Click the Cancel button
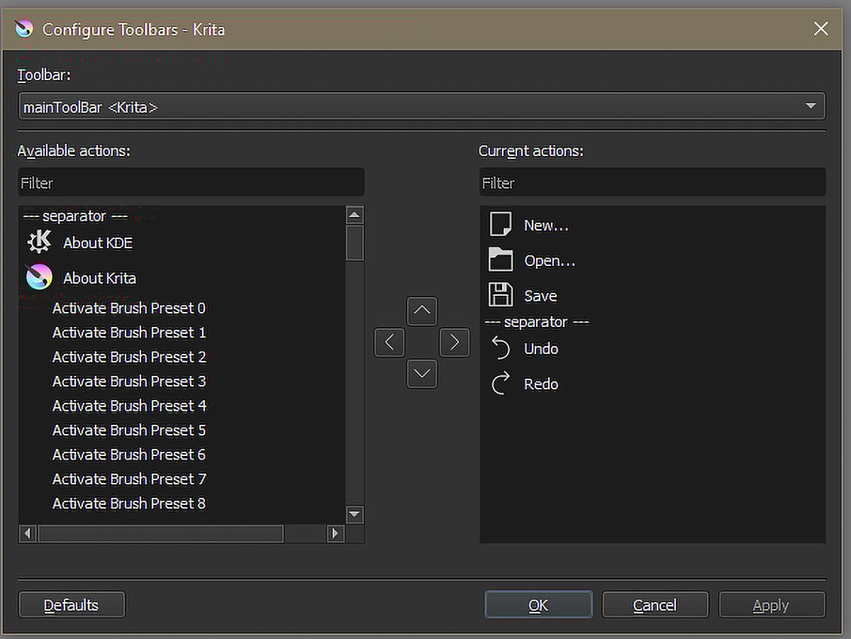The width and height of the screenshot is (851, 639). [x=655, y=605]
